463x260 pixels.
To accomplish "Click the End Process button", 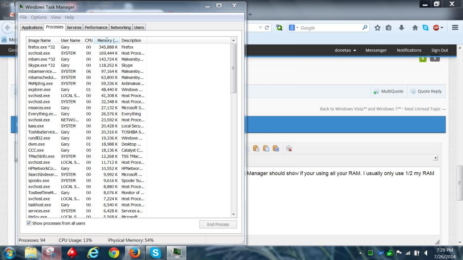I will click(218, 225).
